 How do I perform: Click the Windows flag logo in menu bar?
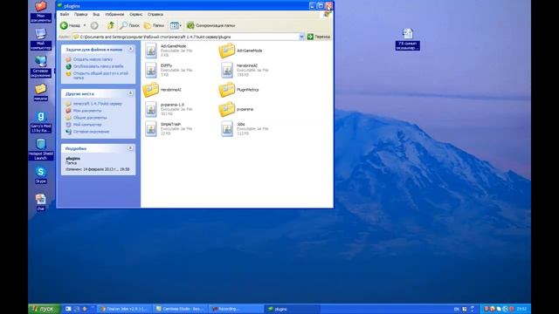[327, 14]
